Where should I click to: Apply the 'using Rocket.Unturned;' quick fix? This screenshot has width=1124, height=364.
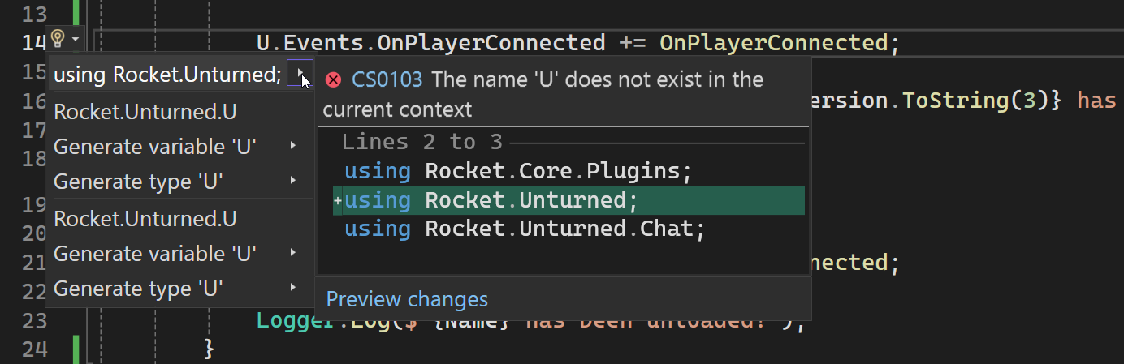[166, 75]
